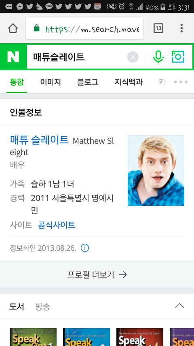
Task: Open the 공식사이트 link
Action: pyautogui.click(x=57, y=225)
